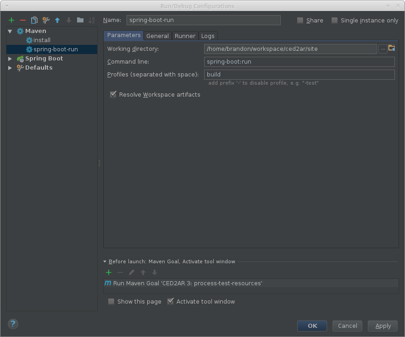Screen dimensions: 405x337
Task: Move configuration up with blue arrow
Action: click(x=57, y=20)
